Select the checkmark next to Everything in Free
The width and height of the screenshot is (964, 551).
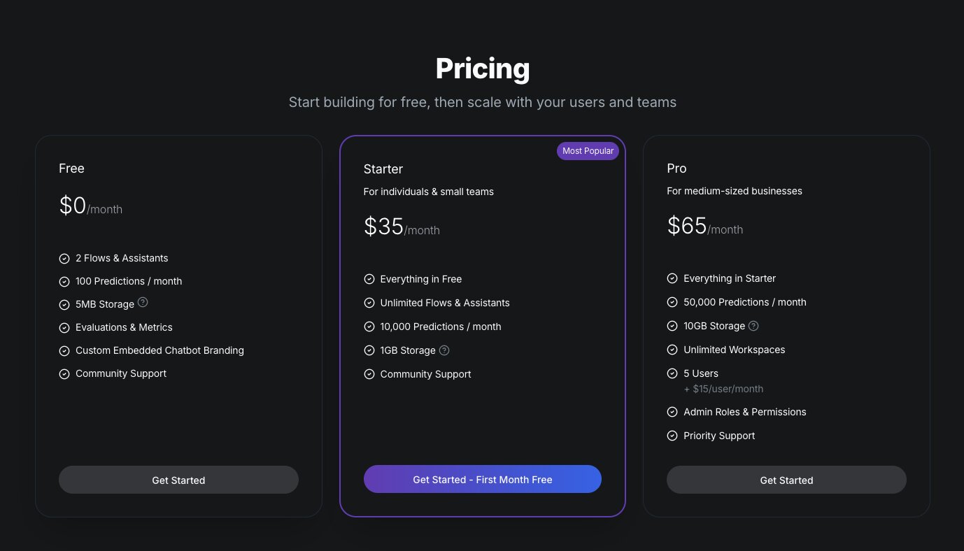pyautogui.click(x=369, y=279)
